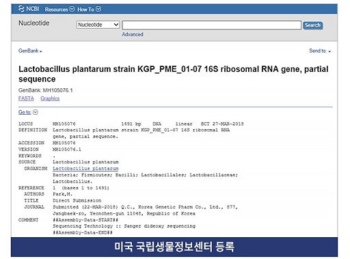
Task: Click the Search button
Action: (x=312, y=25)
